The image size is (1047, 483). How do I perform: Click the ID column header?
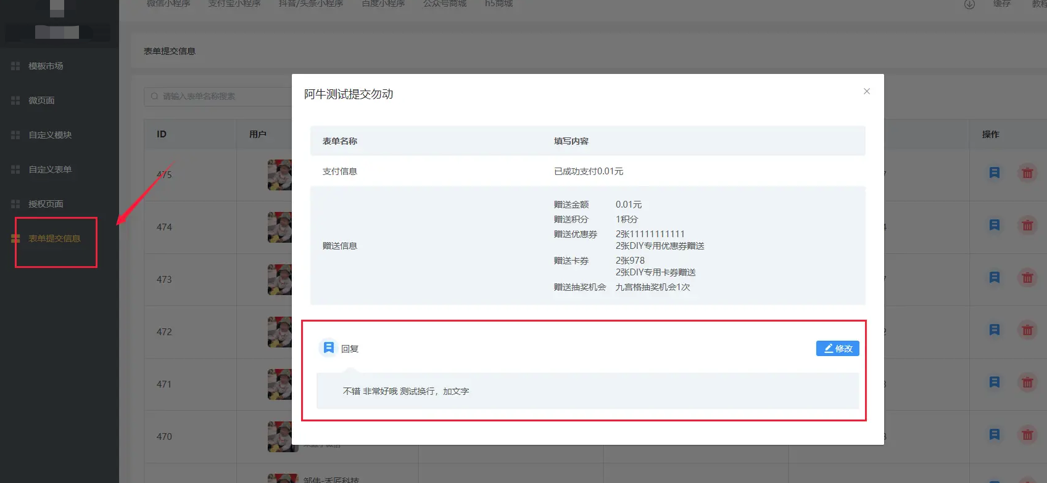[162, 134]
